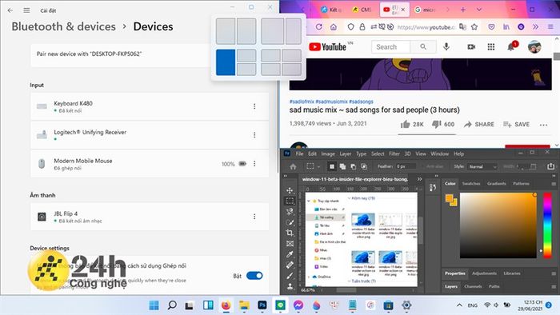Click the YouTube apps grid icon
560x315 pixels.
click(491, 46)
